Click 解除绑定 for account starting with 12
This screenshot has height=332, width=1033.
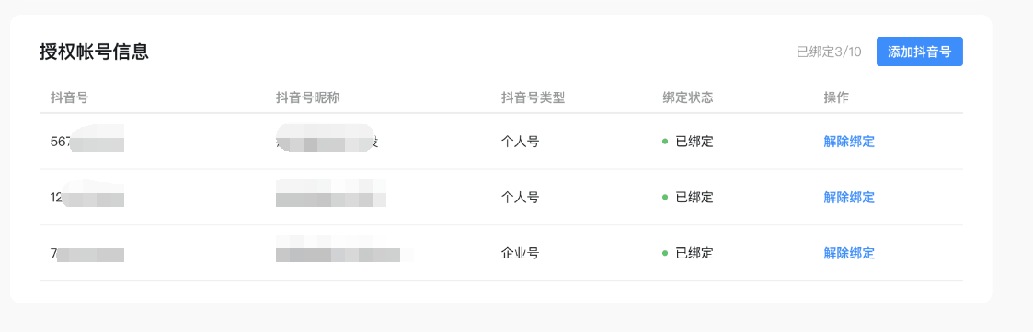tap(848, 197)
